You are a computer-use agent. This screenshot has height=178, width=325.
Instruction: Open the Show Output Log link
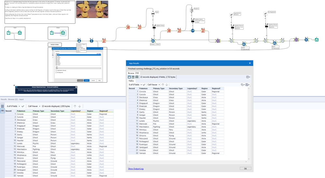136,169
